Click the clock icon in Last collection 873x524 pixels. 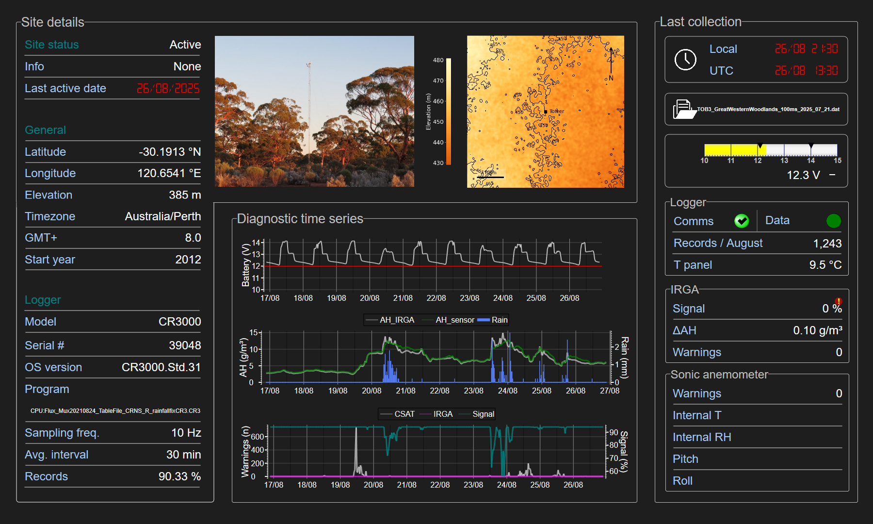click(685, 60)
